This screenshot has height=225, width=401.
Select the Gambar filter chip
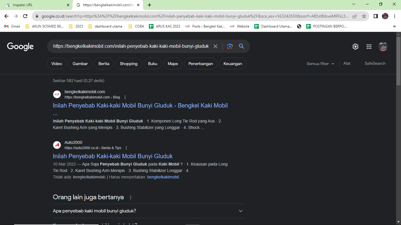click(x=80, y=64)
